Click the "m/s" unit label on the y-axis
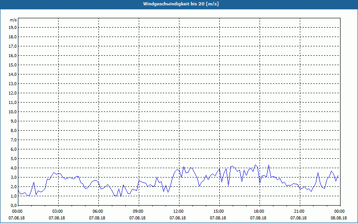358x223 pixels. [x=13, y=20]
